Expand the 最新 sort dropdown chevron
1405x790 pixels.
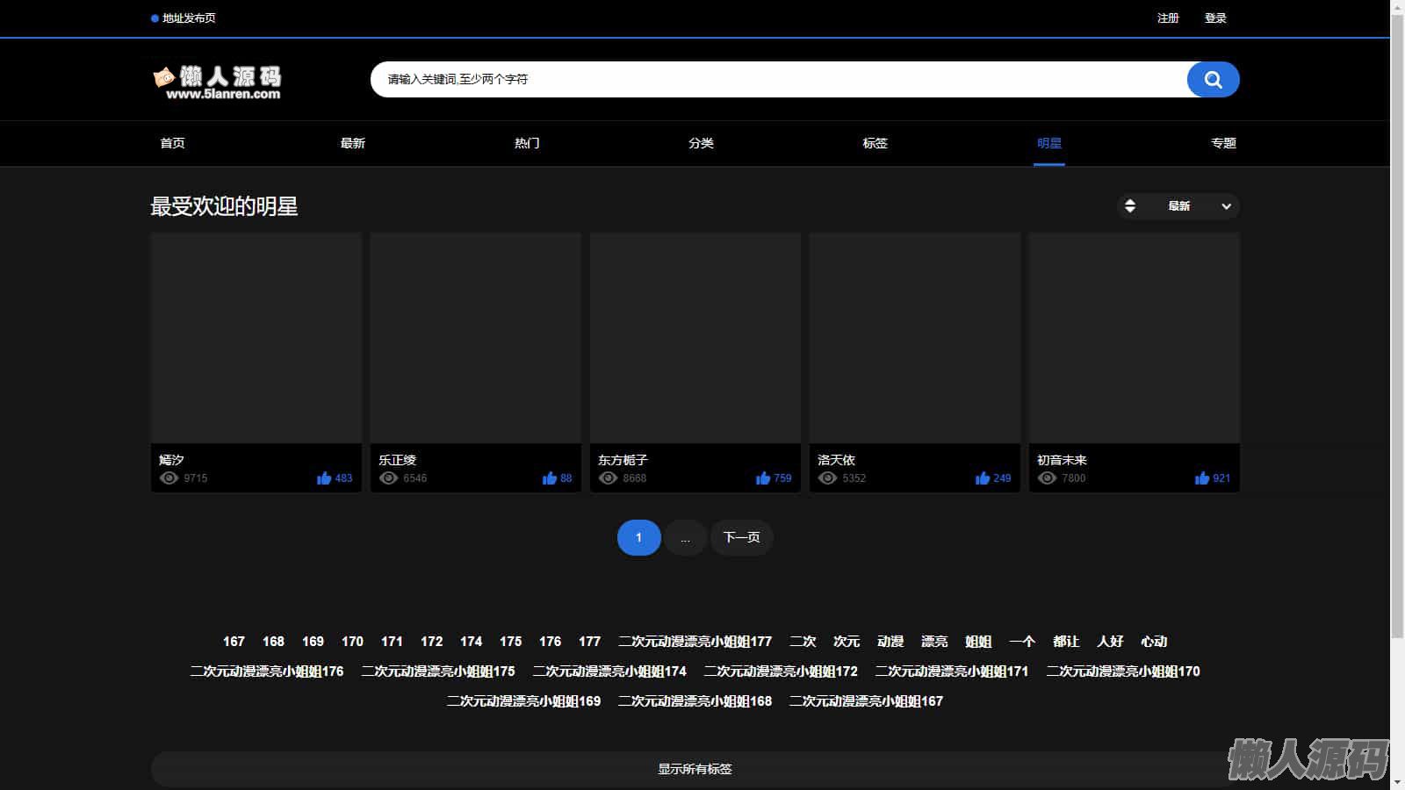(1226, 206)
